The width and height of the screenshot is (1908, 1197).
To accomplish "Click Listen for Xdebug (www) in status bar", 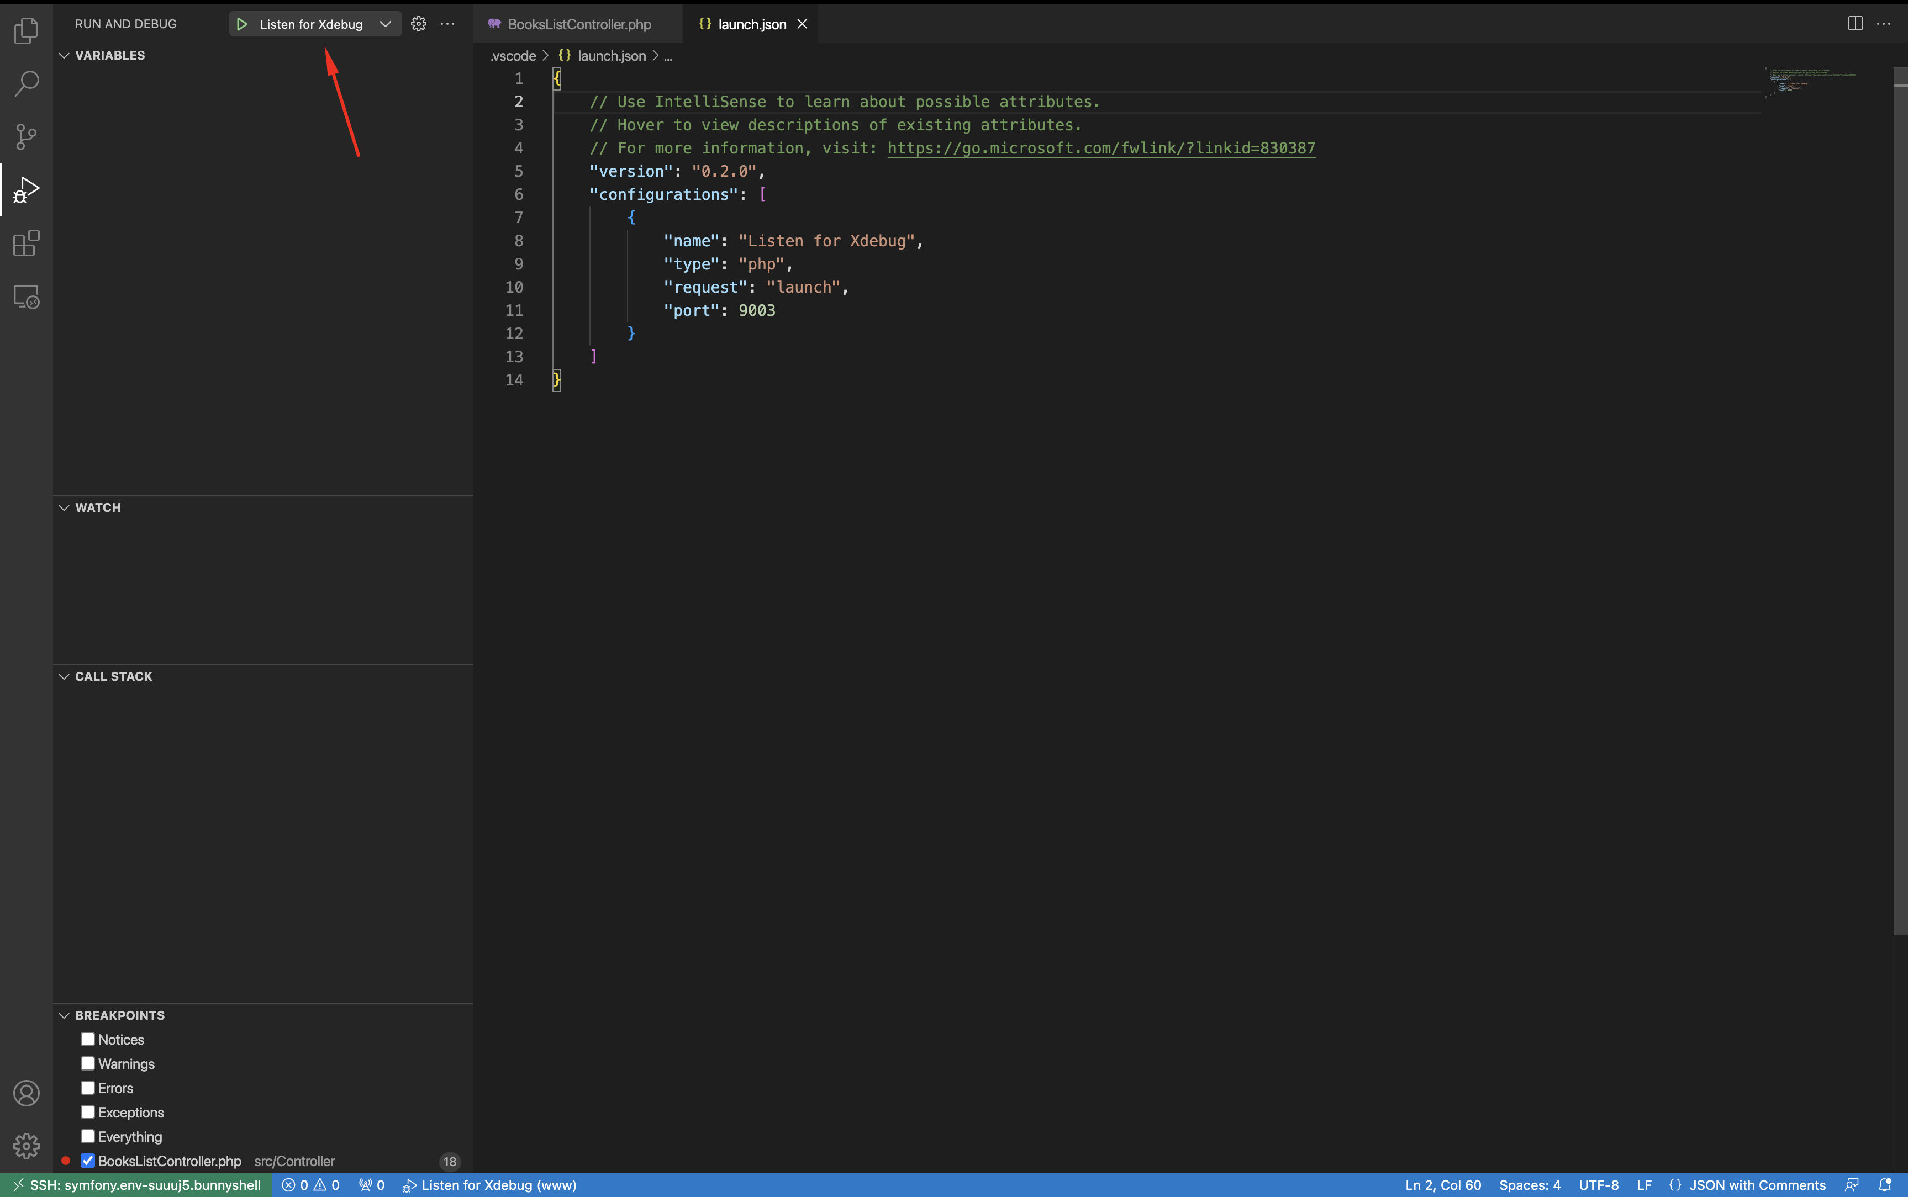I will 489,1185.
